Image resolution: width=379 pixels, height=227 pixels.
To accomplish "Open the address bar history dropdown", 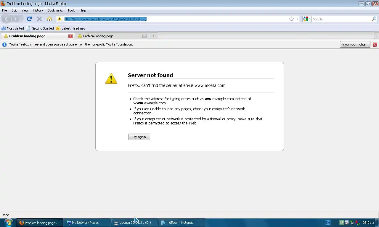I will tap(297, 19).
